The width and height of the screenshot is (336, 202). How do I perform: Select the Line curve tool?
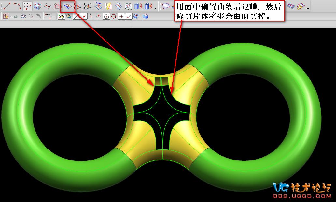tap(7, 6)
